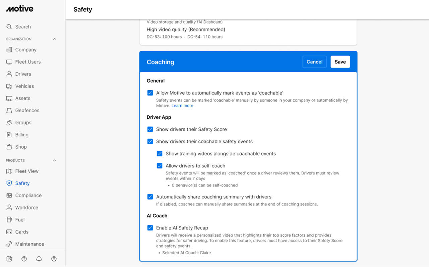429x267 pixels.
Task: Click the 'AI Coach' section heading
Action: tap(157, 216)
